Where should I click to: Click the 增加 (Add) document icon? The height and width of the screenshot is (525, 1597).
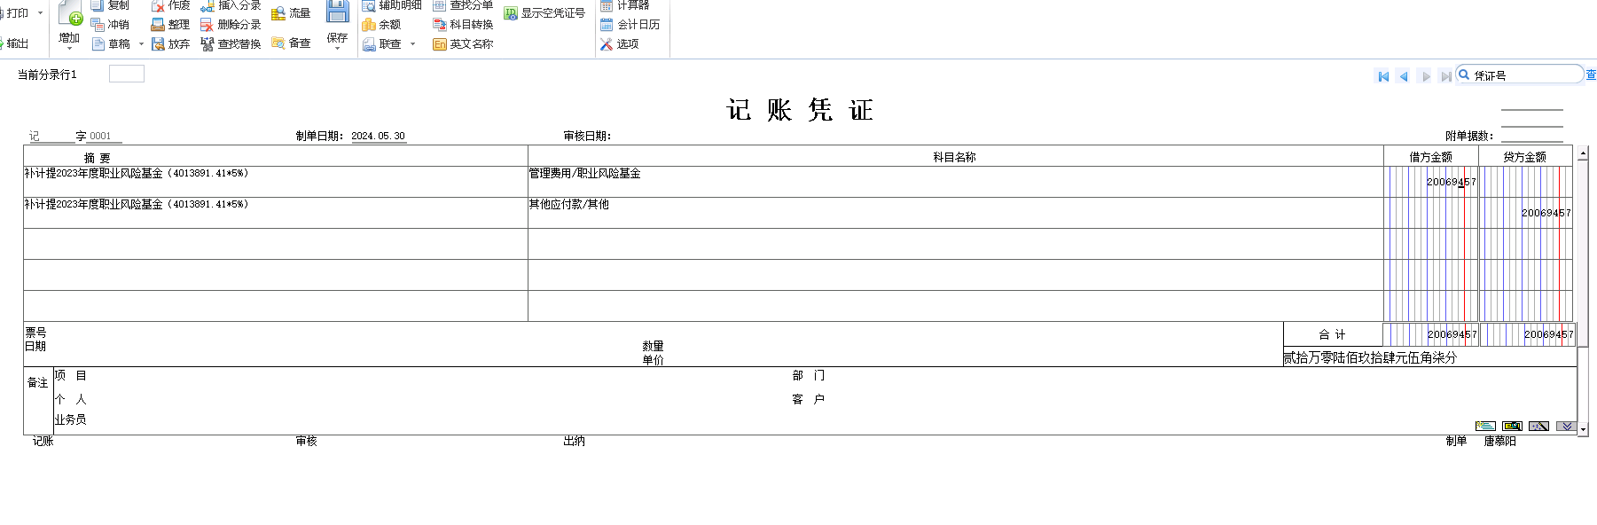pyautogui.click(x=69, y=14)
